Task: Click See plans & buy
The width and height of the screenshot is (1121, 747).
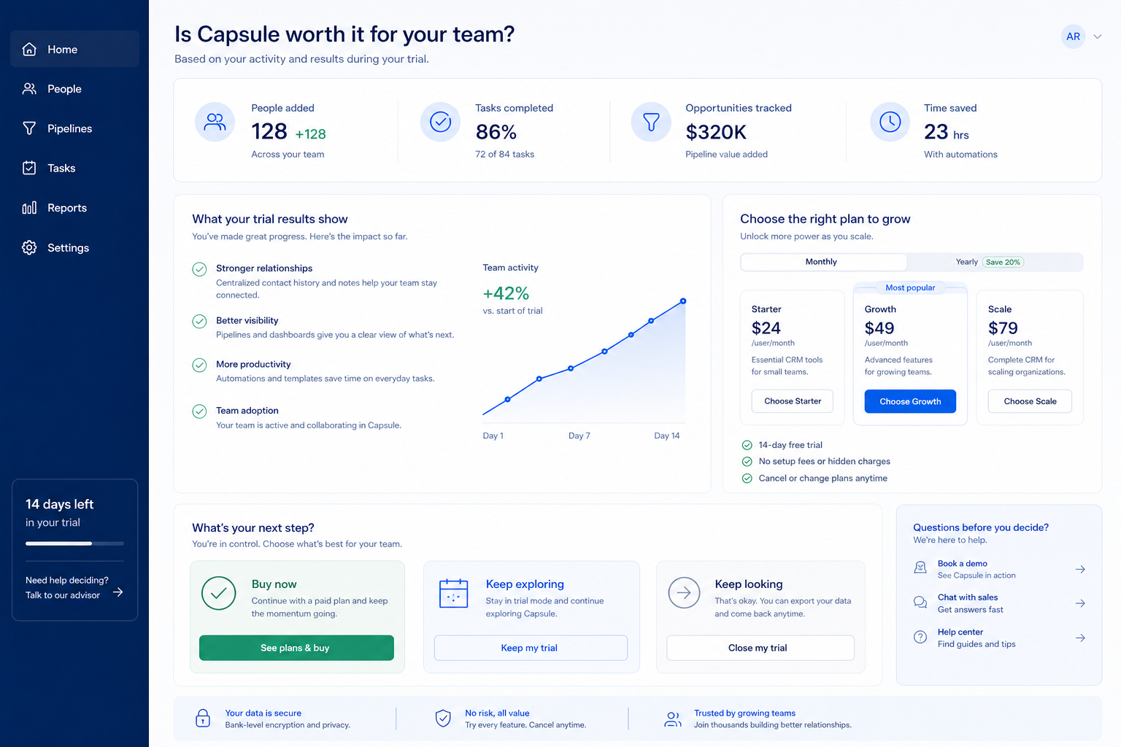Action: tap(296, 648)
